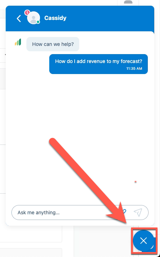This screenshot has height=257, width=160.
Task: Send message with the paper plane icon
Action: pyautogui.click(x=138, y=213)
